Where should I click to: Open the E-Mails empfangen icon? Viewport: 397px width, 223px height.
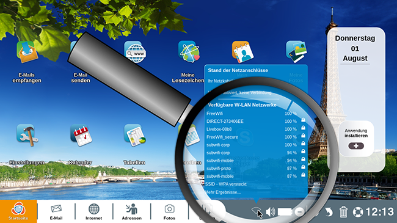27,52
